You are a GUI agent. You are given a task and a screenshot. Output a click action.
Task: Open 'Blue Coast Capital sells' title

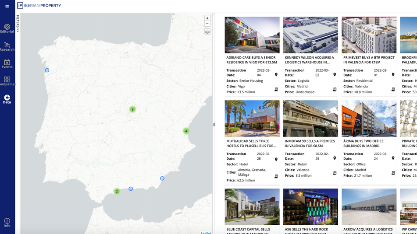[248, 231]
